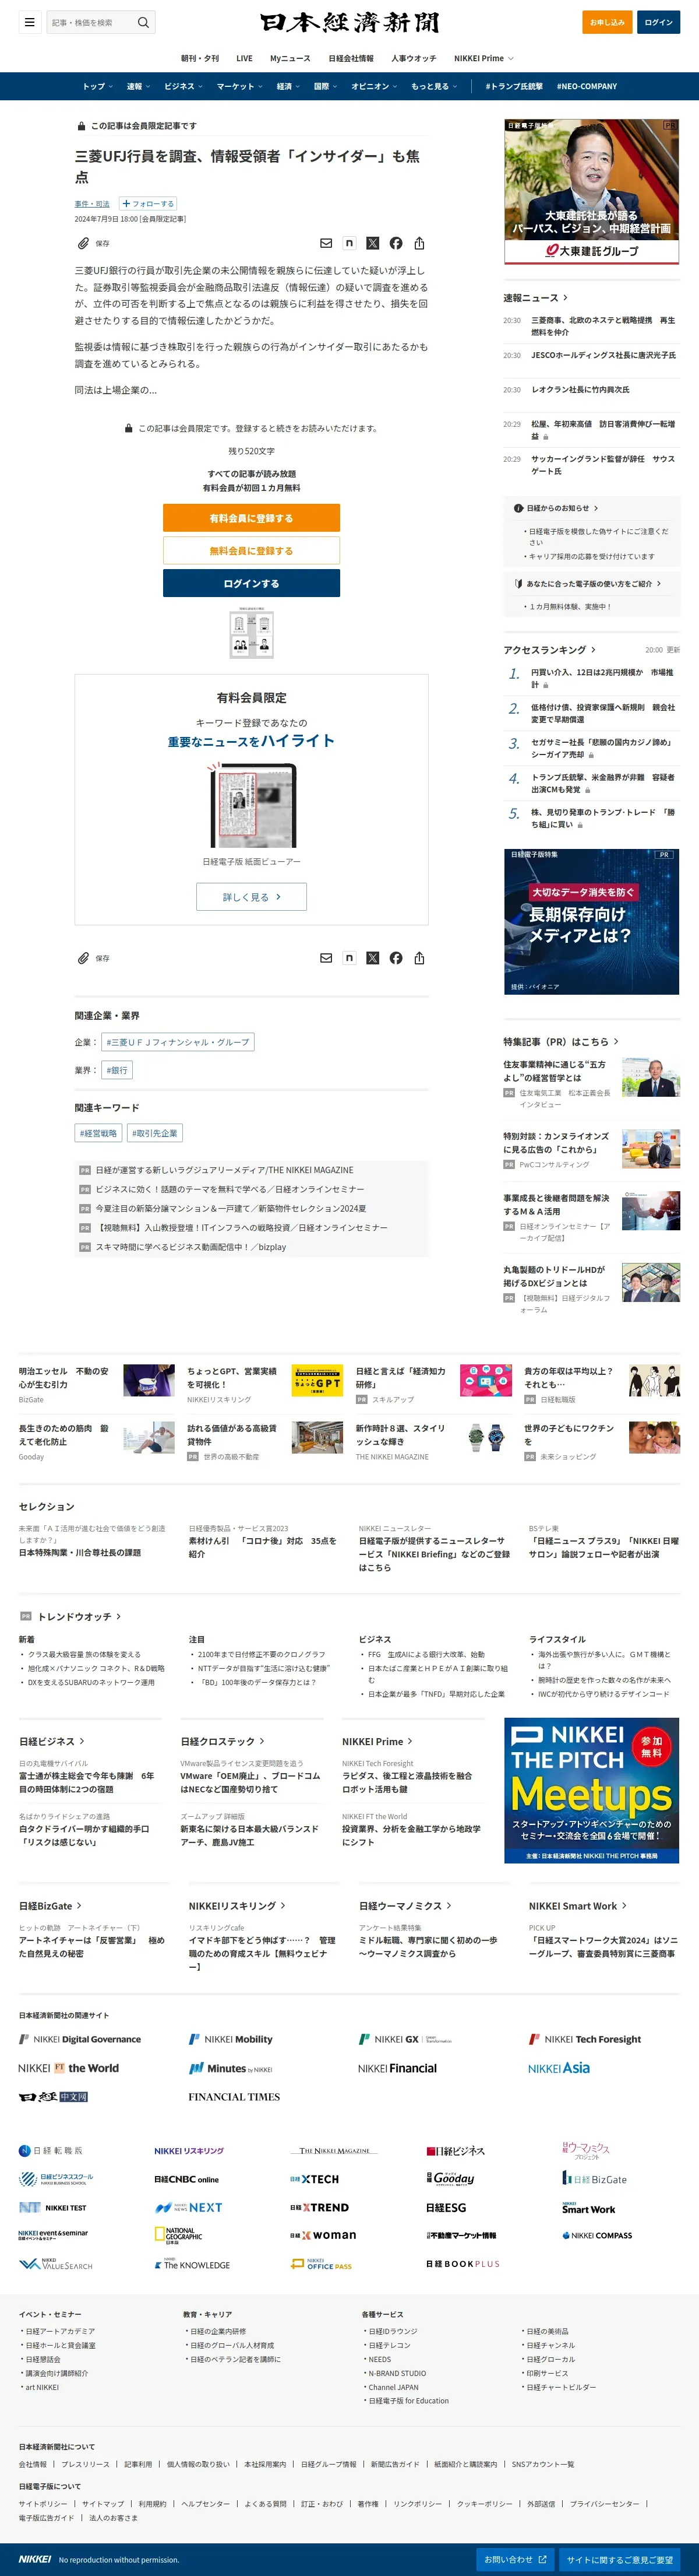Select #三菱UFJフィナンシャル・グループ tag
The width and height of the screenshot is (699, 2576).
click(x=178, y=1042)
